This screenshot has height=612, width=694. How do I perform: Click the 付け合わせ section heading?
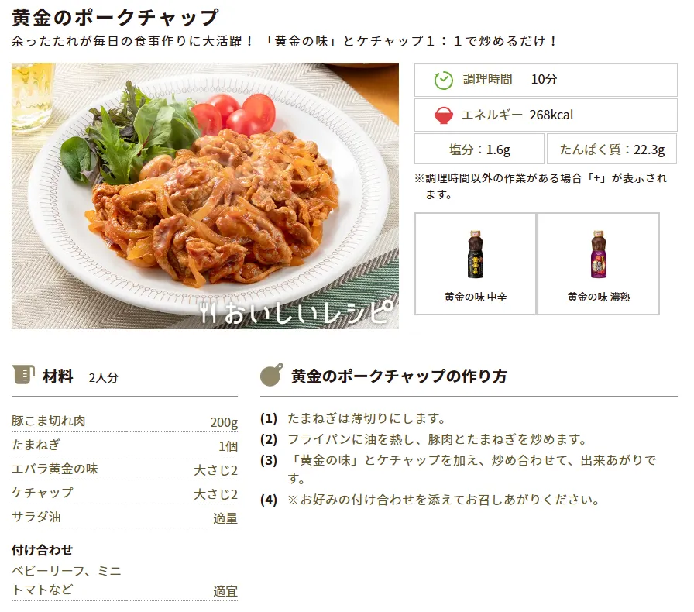(x=42, y=550)
